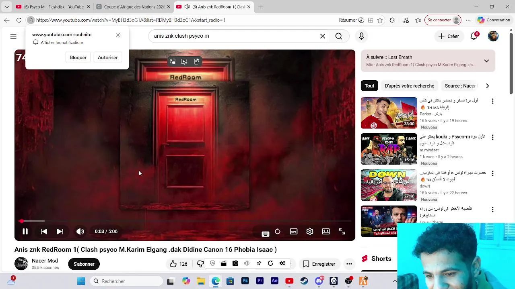Click the loop replay icon in player
Image resolution: width=515 pixels, height=289 pixels.
(x=278, y=232)
